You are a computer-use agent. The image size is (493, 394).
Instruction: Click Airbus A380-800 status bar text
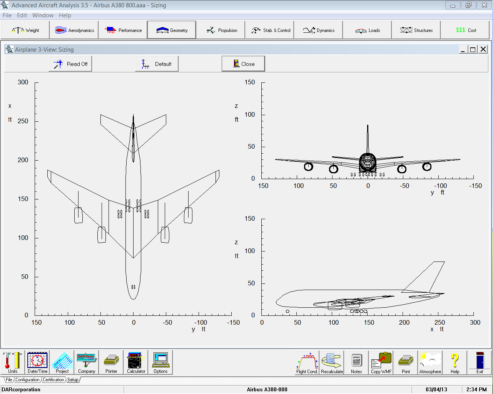click(x=267, y=389)
